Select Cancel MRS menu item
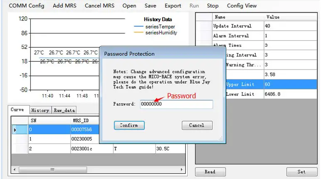The height and width of the screenshot is (179, 321). 100,6
